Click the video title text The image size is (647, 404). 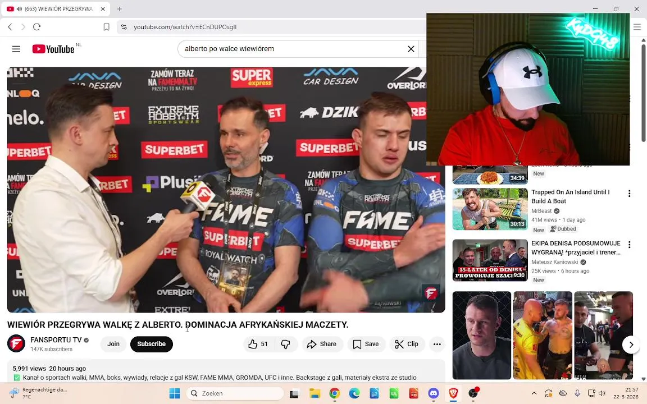178,325
